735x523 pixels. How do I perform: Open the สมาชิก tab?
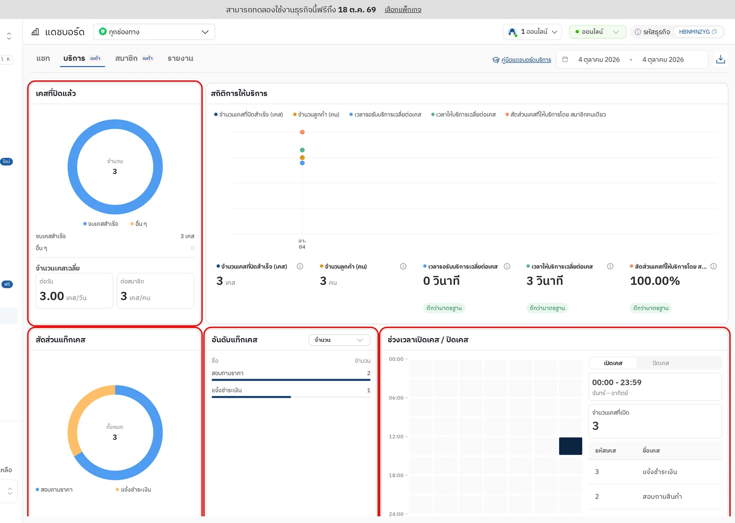click(x=134, y=58)
